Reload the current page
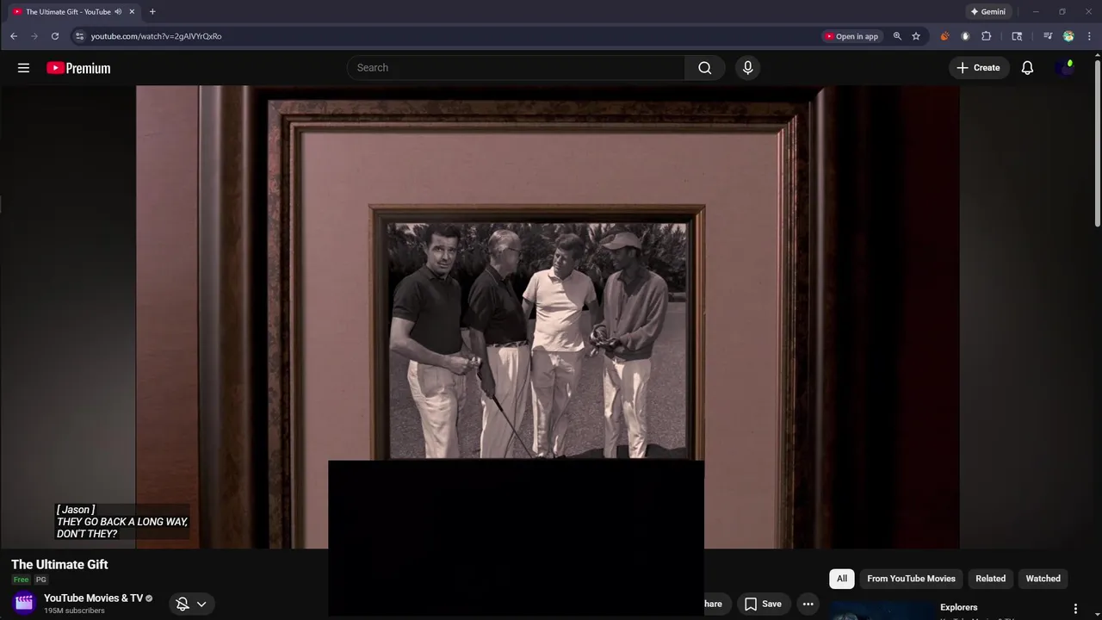This screenshot has height=620, width=1102. tap(55, 36)
